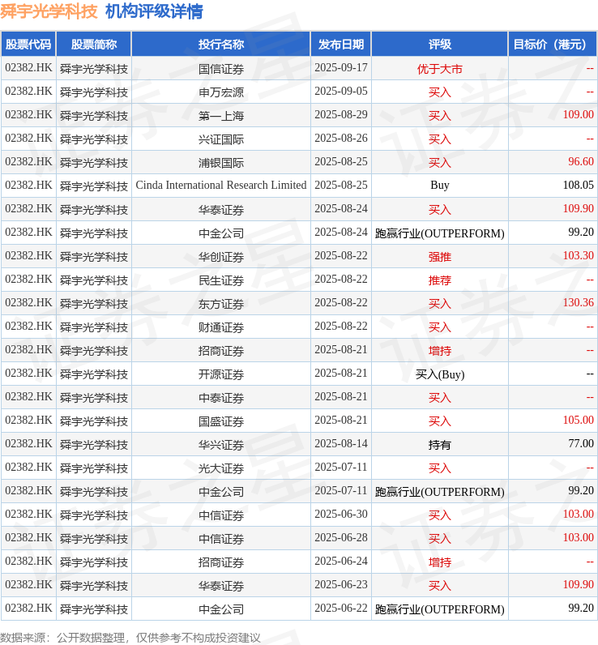Click the target price 77.00
Image resolution: width=598 pixels, height=645 pixels.
pos(581,443)
